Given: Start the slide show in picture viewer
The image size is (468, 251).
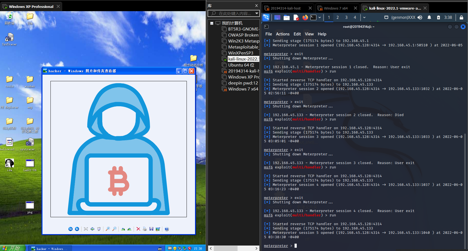Looking at the screenshot, I should click(99, 229).
